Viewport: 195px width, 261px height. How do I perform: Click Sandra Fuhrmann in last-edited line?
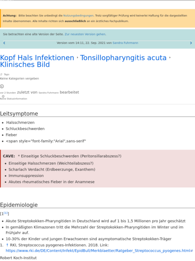49,93
